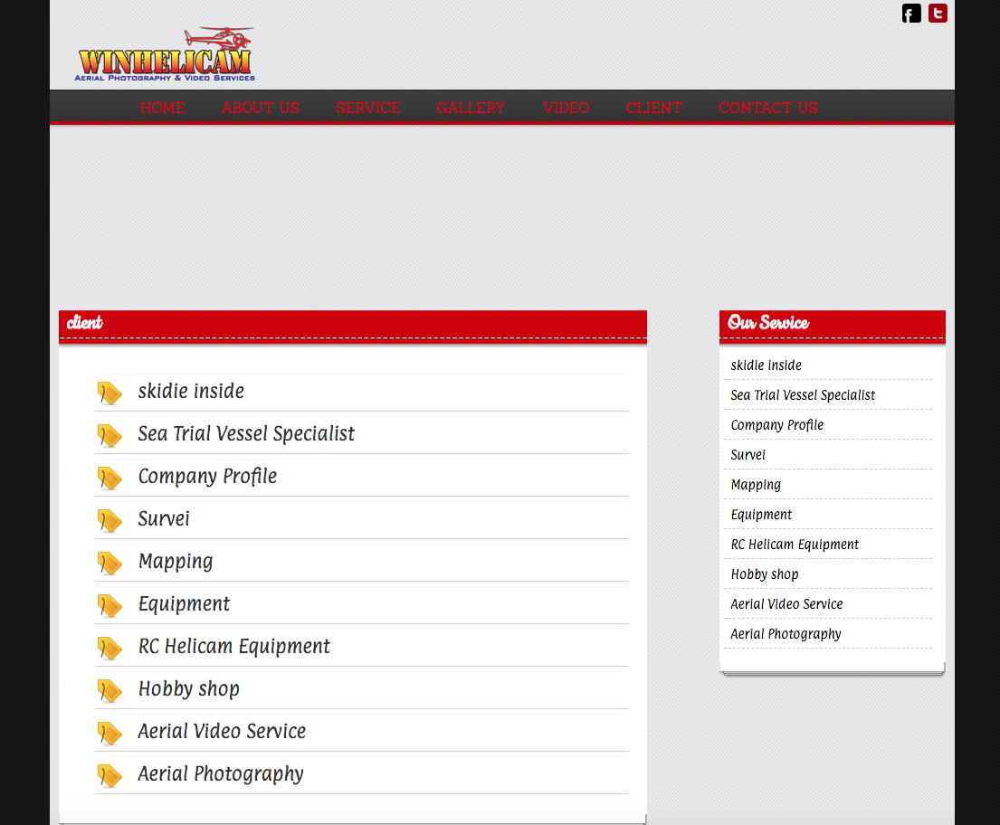The width and height of the screenshot is (1000, 825).
Task: Select Survei in the main client list
Action: coord(164,519)
